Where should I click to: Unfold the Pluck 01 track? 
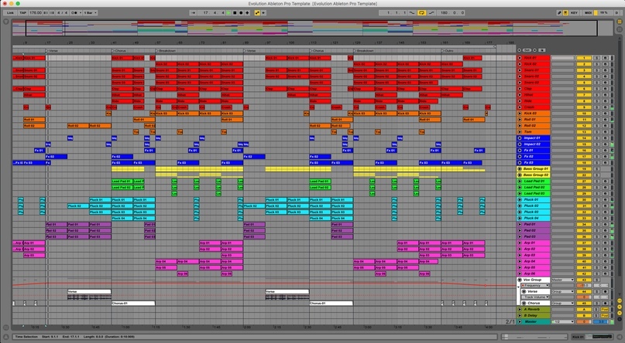520,199
